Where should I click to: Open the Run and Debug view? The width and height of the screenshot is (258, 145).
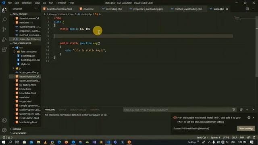click(4, 39)
